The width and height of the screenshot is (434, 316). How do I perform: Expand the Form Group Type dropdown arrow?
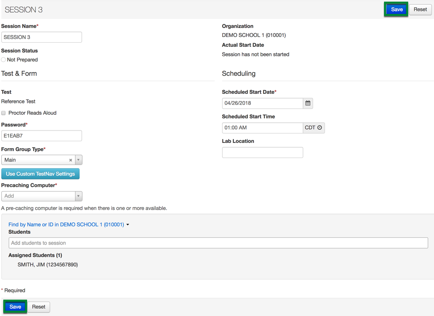tap(79, 160)
